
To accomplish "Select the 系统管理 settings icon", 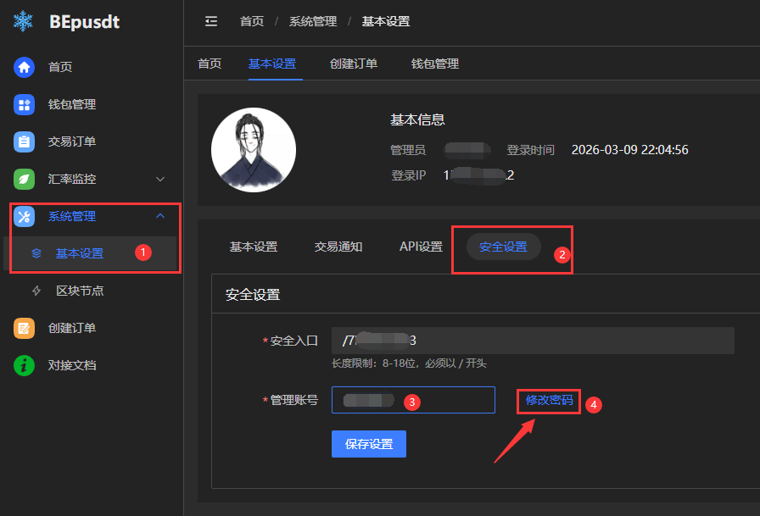I will [24, 216].
